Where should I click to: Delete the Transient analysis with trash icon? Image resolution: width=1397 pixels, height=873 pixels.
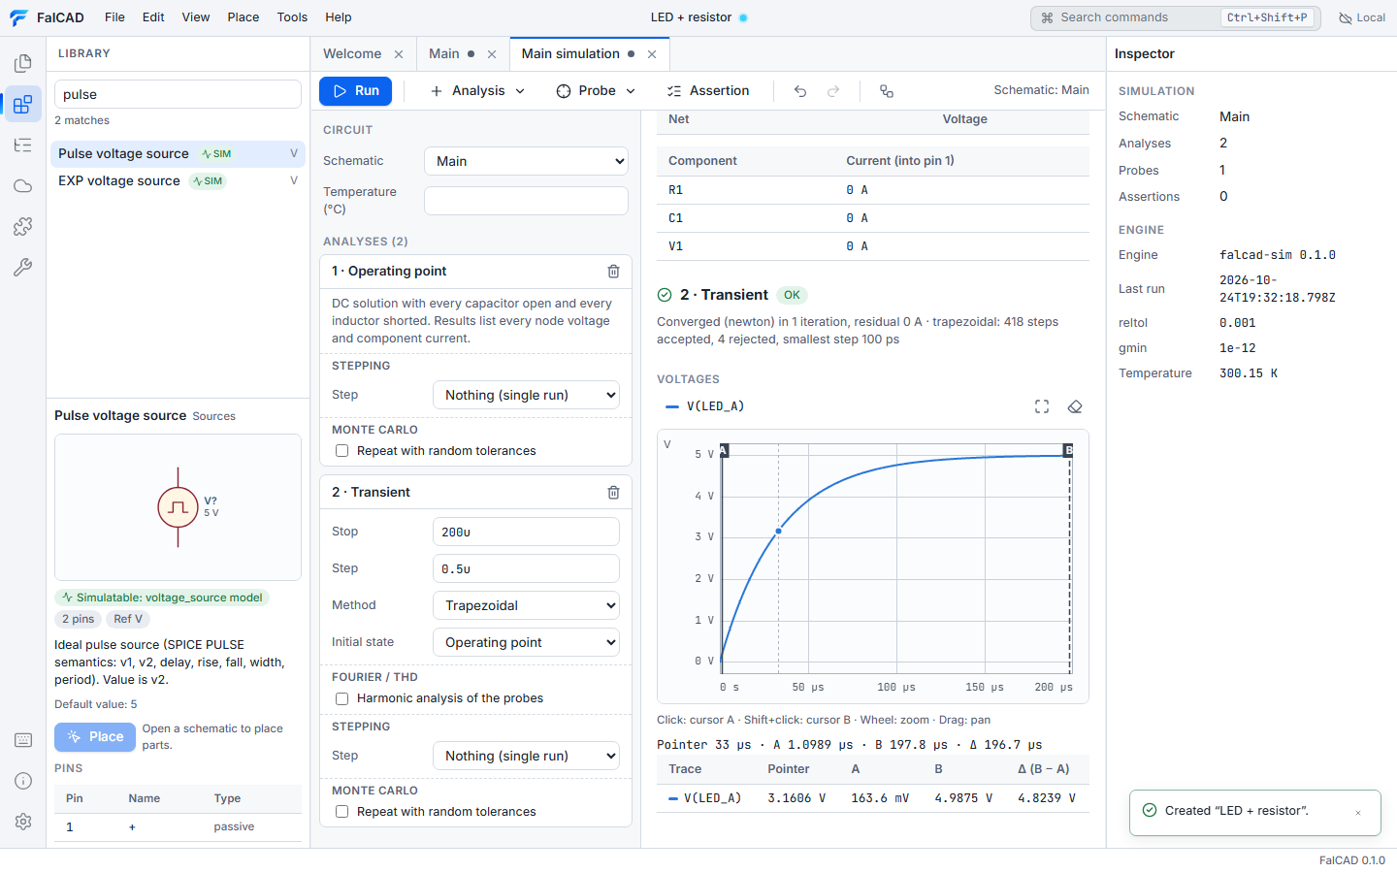click(613, 493)
